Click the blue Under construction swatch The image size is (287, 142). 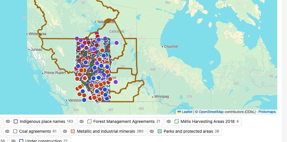21,141
